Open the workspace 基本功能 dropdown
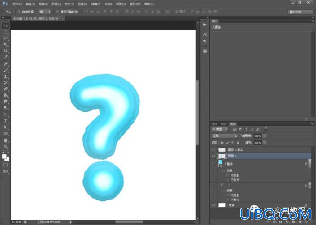Image resolution: width=316 pixels, height=225 pixels. [x=300, y=12]
